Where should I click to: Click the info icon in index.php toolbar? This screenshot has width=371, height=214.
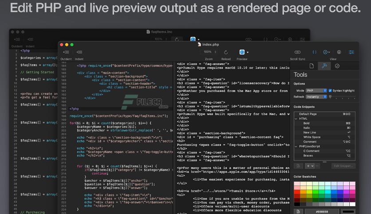[x=339, y=52]
